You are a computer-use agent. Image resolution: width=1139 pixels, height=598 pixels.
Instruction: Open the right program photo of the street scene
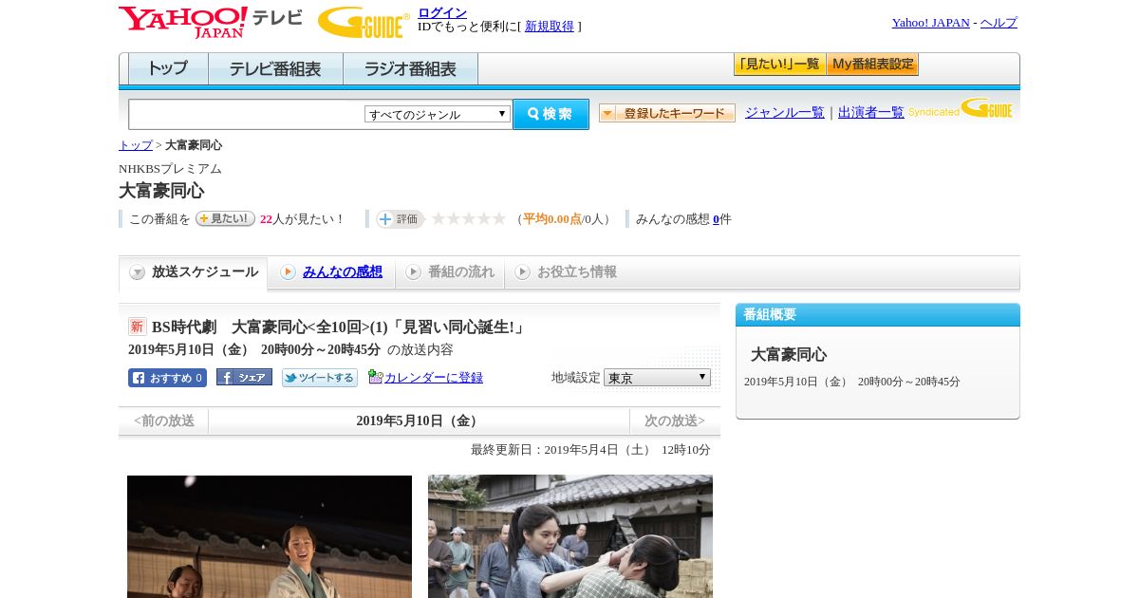click(x=570, y=536)
